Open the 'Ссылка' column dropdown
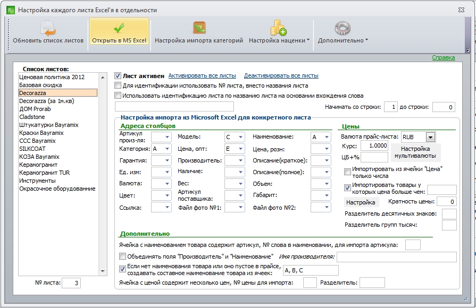 pos(167,207)
